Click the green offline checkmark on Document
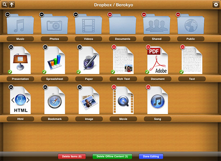The image size is (221, 161). coord(147,72)
